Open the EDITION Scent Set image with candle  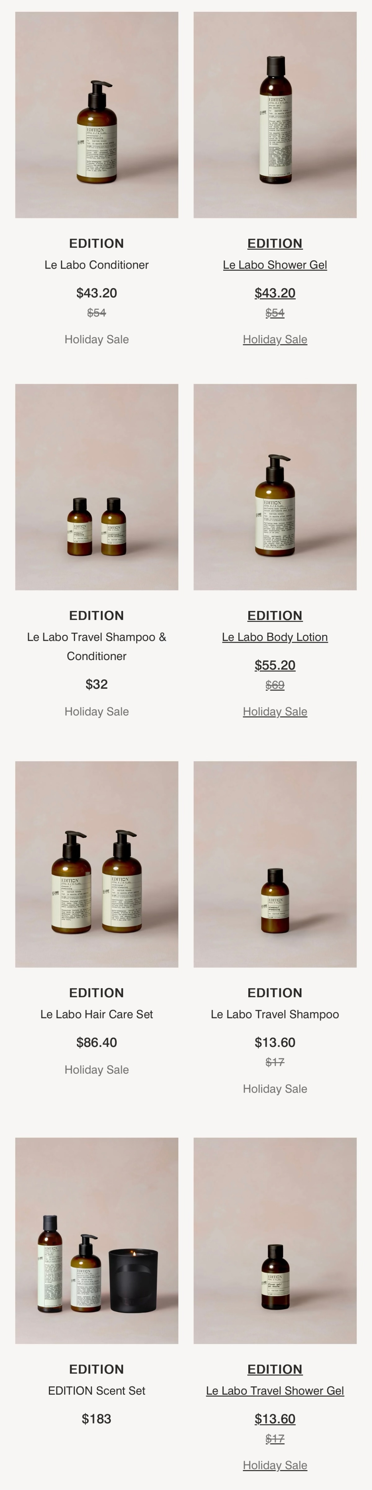coord(96,1241)
